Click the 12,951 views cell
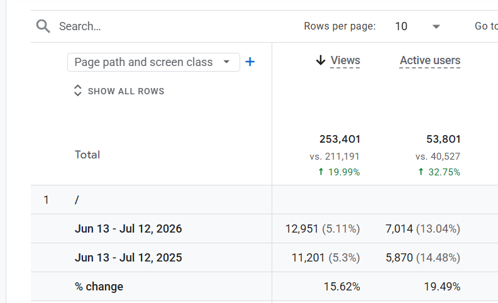 [323, 229]
